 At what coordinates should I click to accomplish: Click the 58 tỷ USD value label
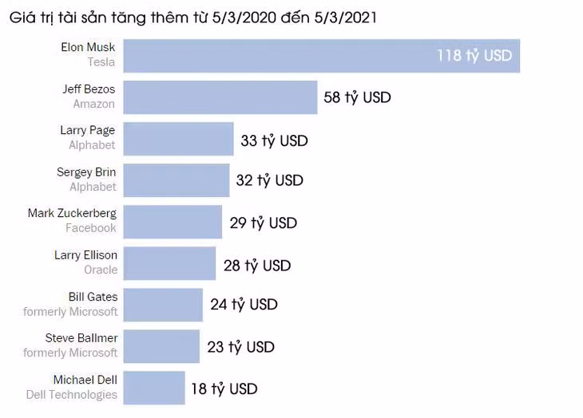point(357,97)
